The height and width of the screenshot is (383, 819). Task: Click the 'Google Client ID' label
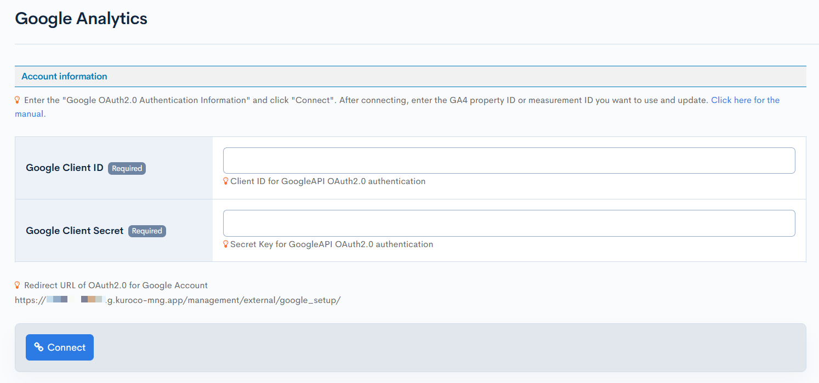[x=65, y=168]
